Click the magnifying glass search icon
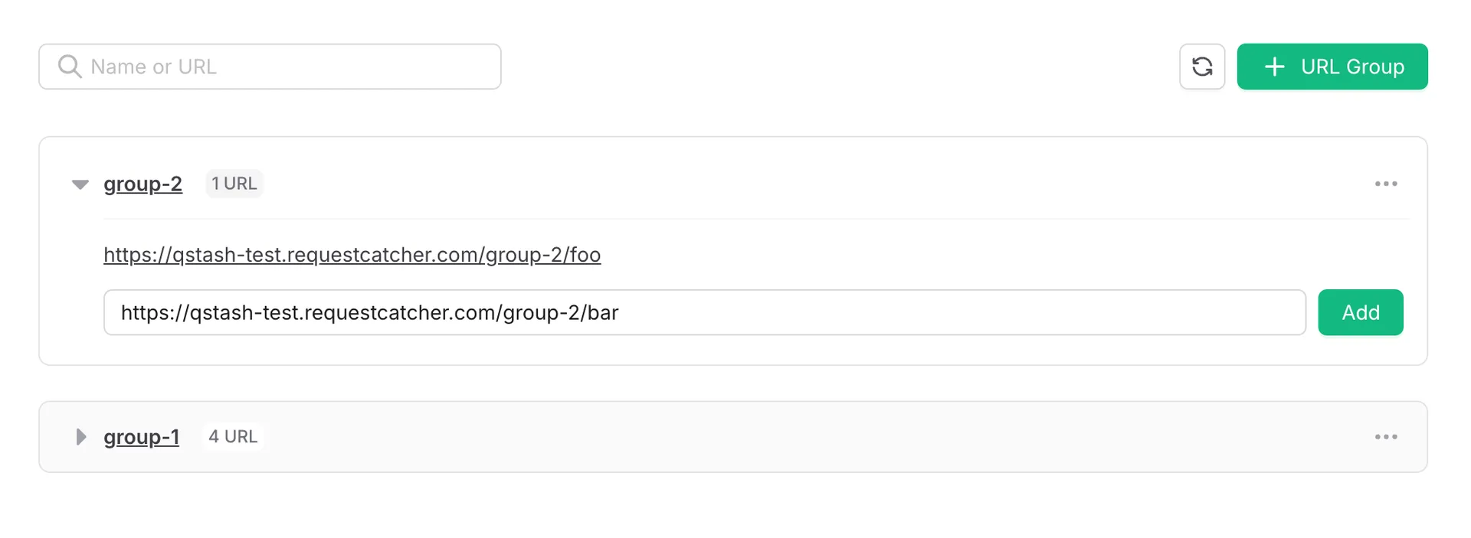Viewport: 1471px width, 538px height. pyautogui.click(x=70, y=67)
